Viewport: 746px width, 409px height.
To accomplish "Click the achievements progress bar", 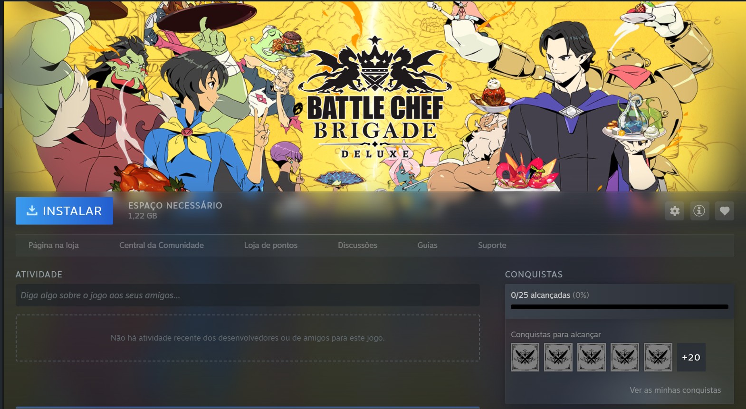I will (x=620, y=307).
